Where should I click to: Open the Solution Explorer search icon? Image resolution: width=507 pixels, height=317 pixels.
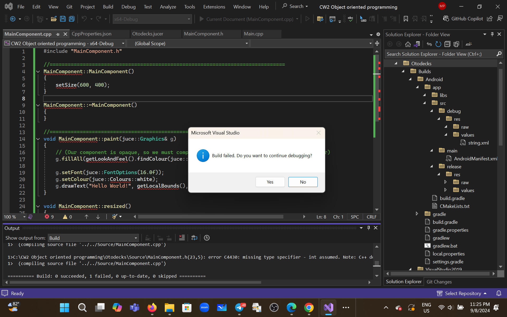(499, 54)
